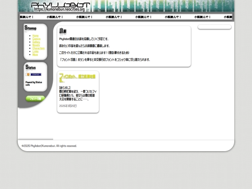
Task: Click the copyright footer text
Action: tap(49, 146)
